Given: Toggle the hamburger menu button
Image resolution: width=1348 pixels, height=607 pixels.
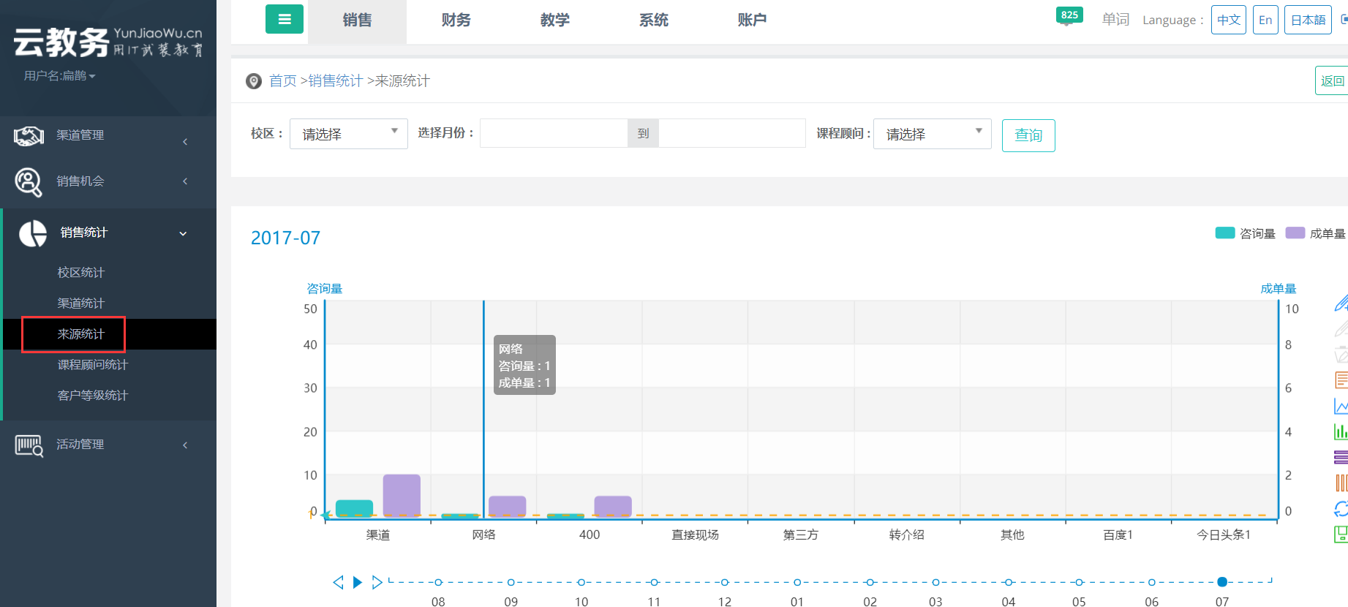Looking at the screenshot, I should (285, 20).
